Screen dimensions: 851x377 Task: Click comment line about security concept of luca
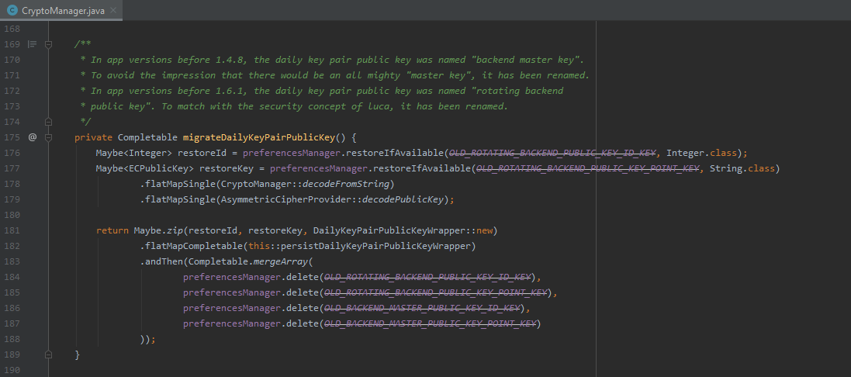pos(293,106)
